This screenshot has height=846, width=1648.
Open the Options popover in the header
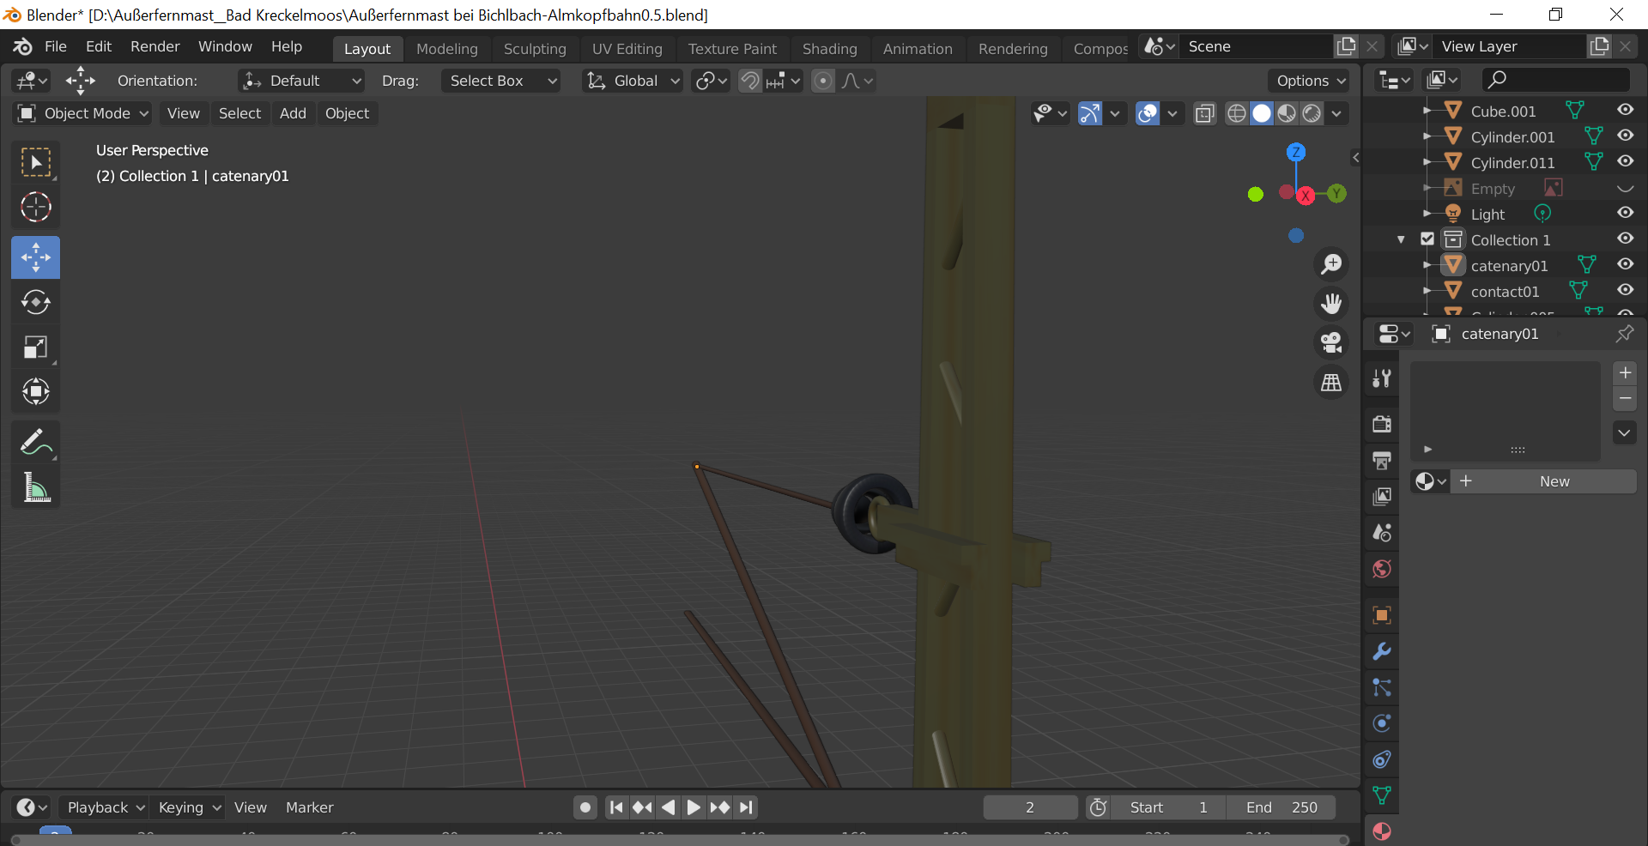pyautogui.click(x=1310, y=81)
